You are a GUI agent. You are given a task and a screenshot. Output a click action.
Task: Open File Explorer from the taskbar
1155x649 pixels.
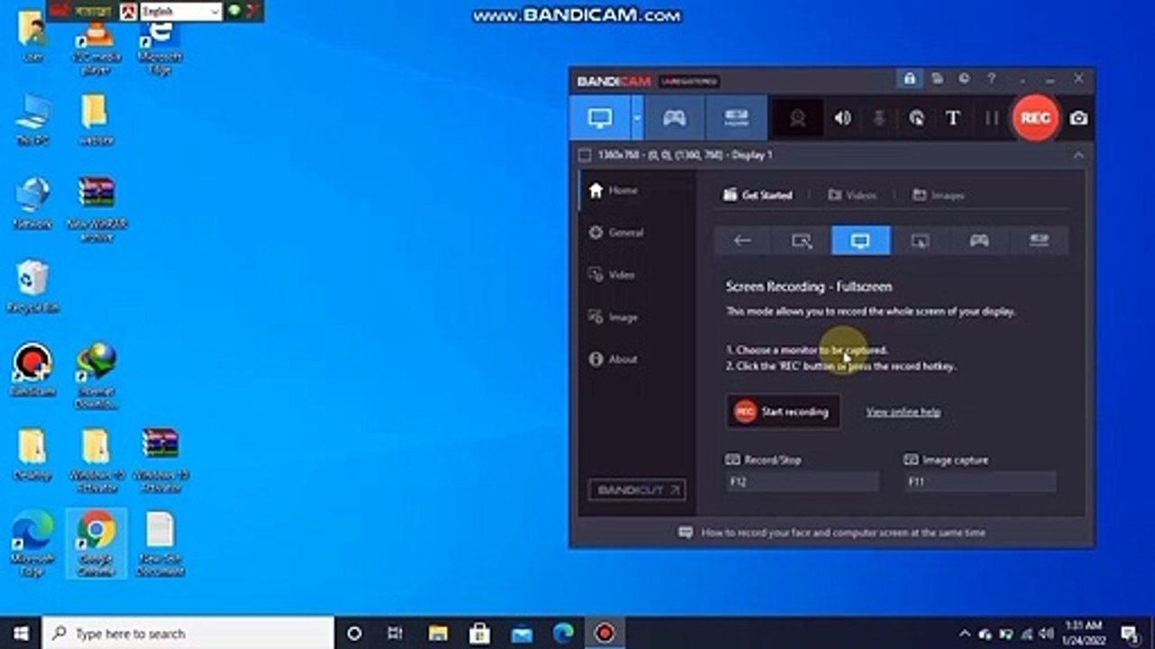pyautogui.click(x=438, y=634)
